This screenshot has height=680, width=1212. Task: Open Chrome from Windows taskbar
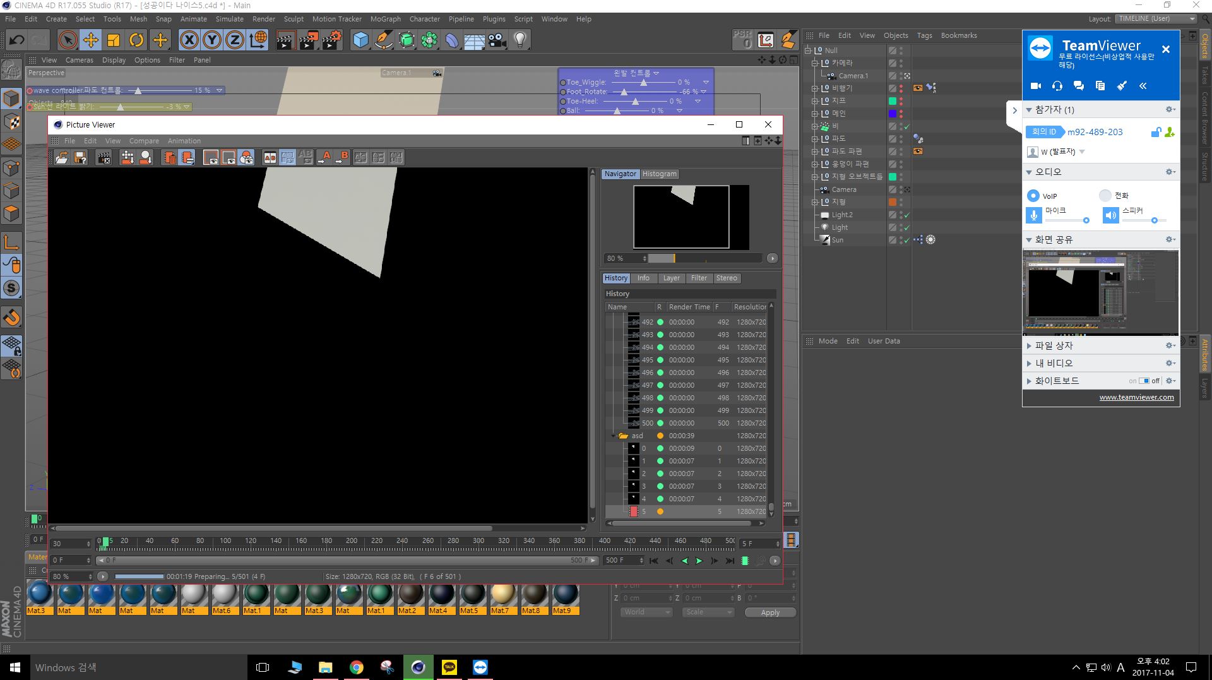pos(357,667)
